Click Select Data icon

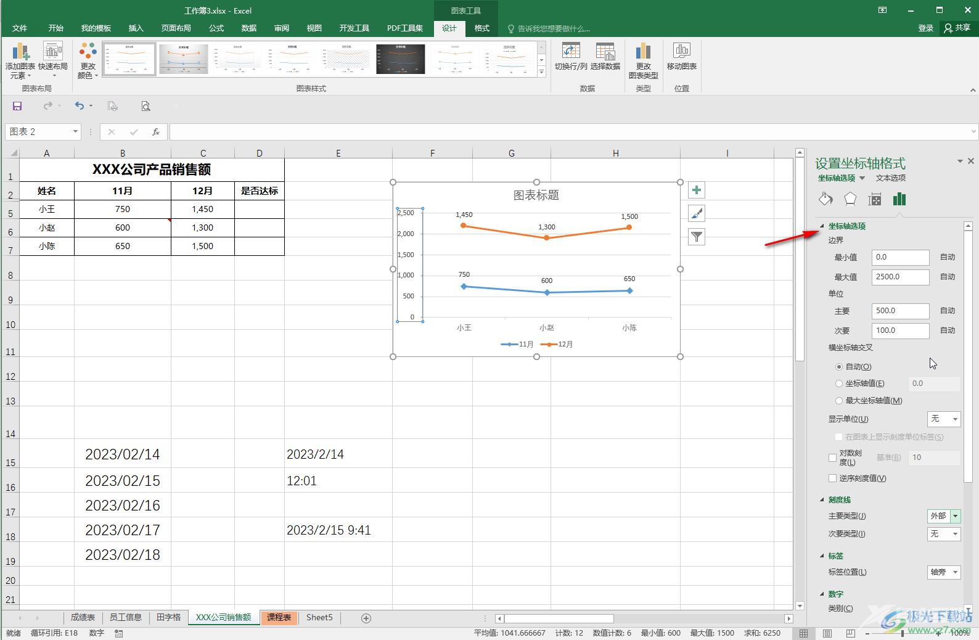click(x=605, y=57)
